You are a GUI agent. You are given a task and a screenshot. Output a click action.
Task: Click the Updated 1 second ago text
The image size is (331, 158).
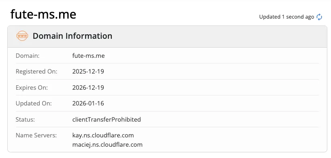pos(286,17)
